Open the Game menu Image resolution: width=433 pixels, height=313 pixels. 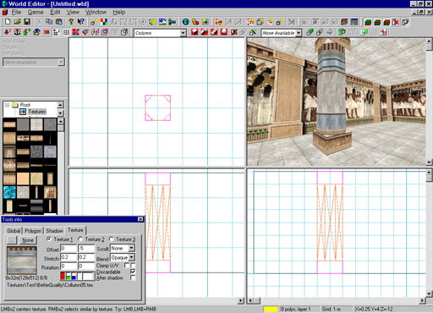click(36, 12)
